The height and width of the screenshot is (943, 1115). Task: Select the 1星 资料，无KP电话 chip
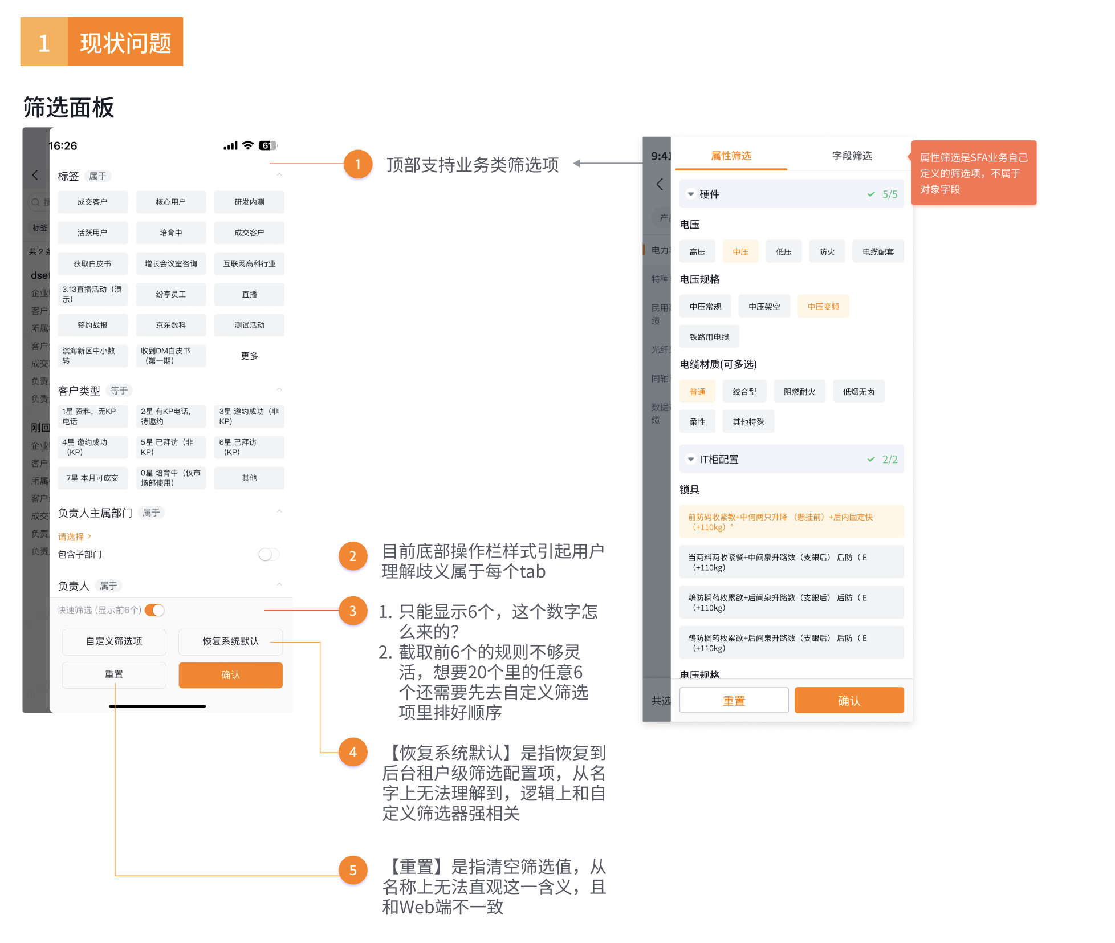92,416
